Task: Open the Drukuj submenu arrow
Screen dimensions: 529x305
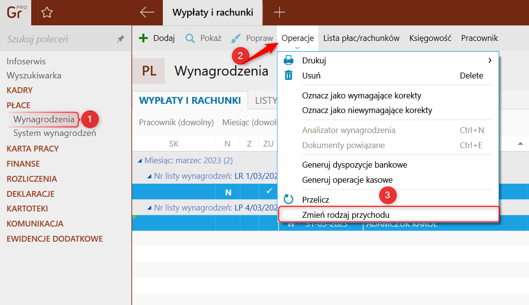Action: 490,60
